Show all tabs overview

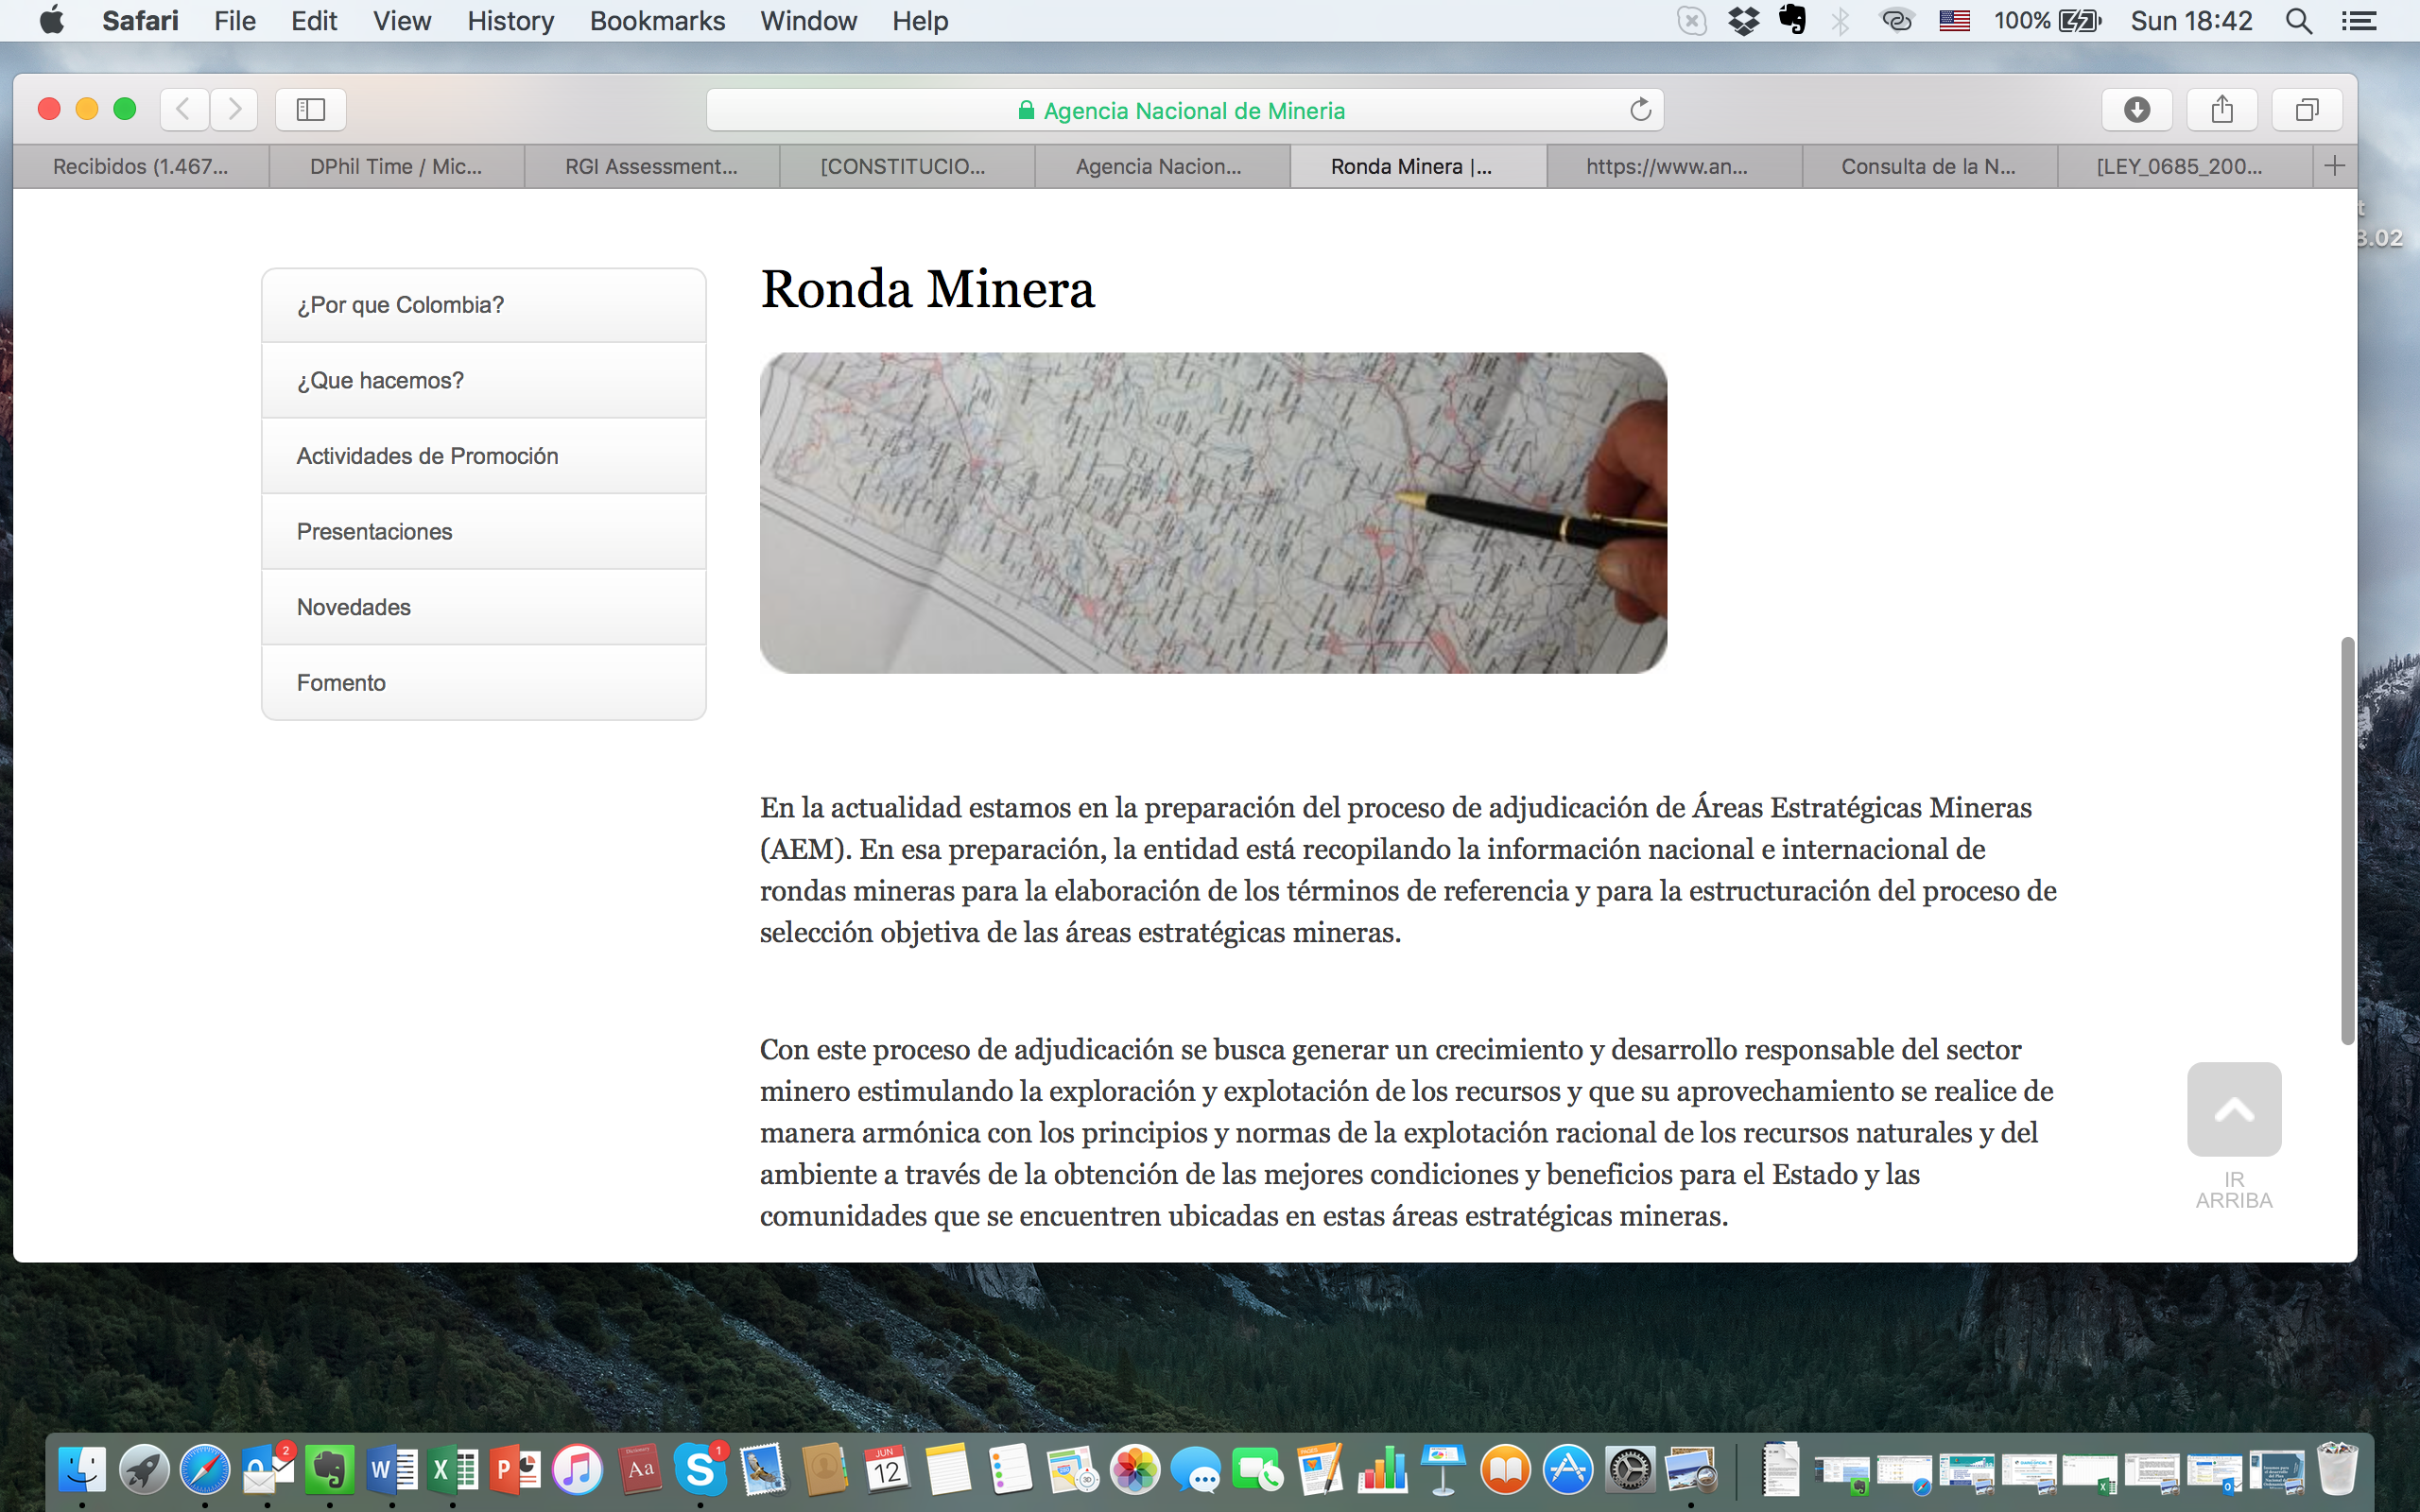click(x=2307, y=109)
